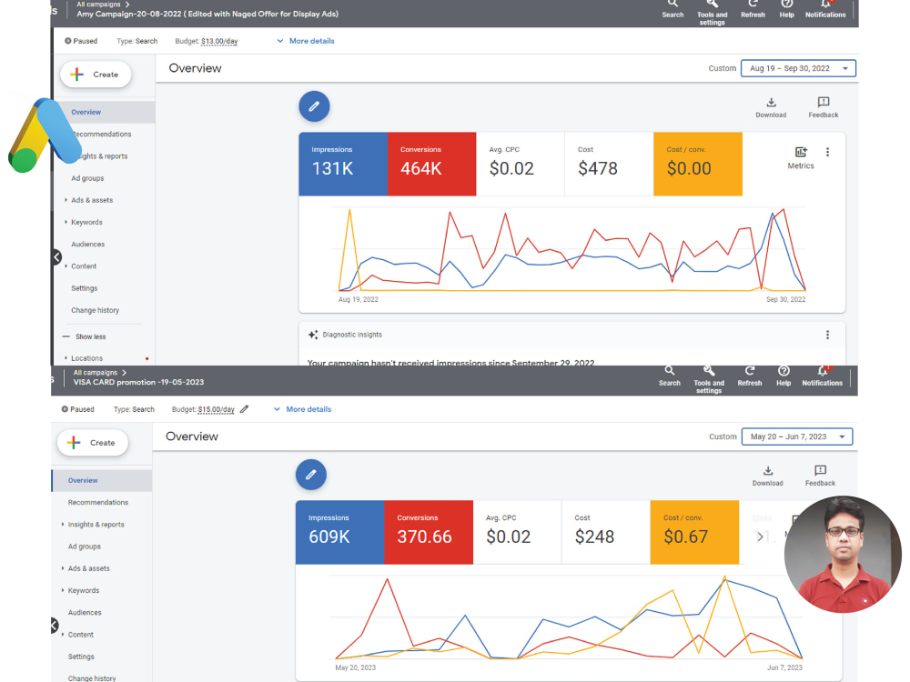Select the blue Impressions 131K tile
Screen dimensions: 910x682
click(343, 164)
